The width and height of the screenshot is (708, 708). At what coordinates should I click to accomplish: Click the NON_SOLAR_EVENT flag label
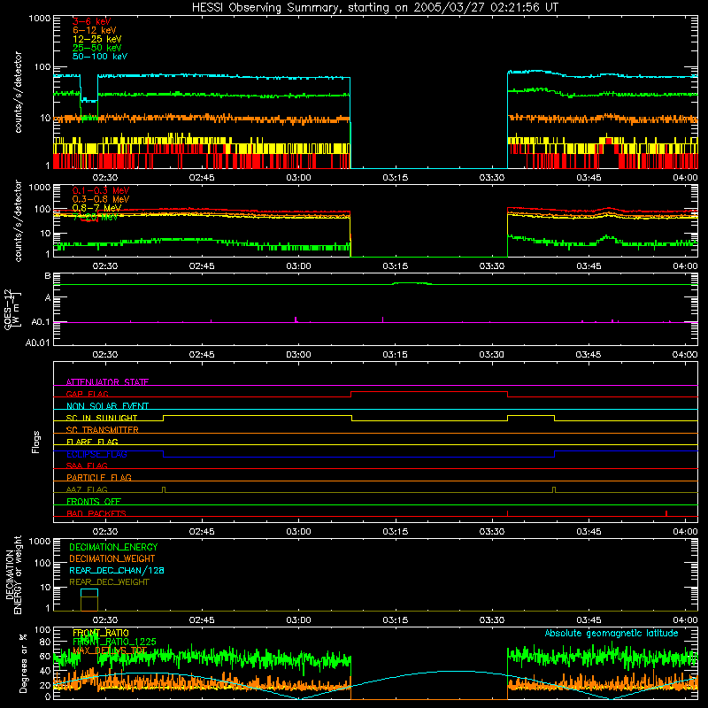coord(107,406)
